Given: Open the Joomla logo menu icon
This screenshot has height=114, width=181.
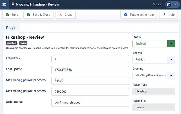Looking at the screenshot, I should click(4, 5).
